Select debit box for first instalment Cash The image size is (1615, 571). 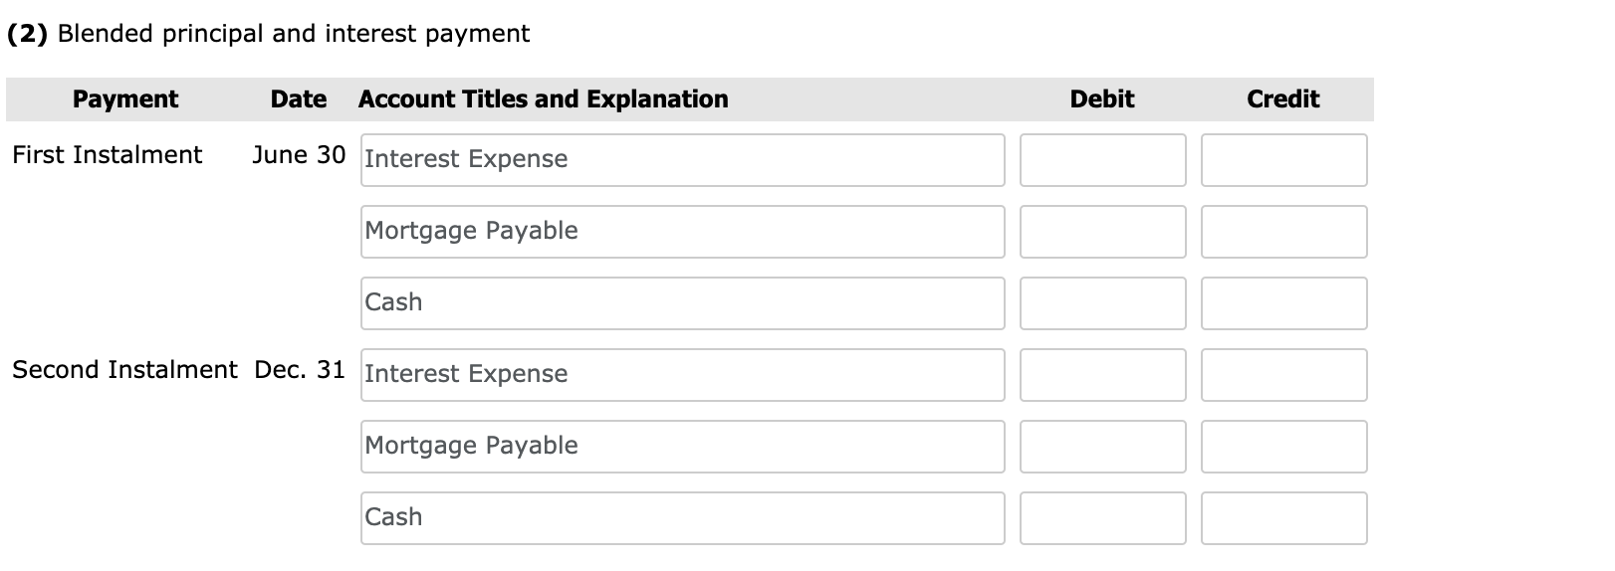coord(1102,303)
